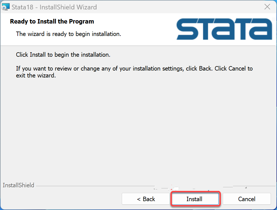277x210 pixels.
Task: Click the white header area below Stata logo
Action: [x=224, y=43]
